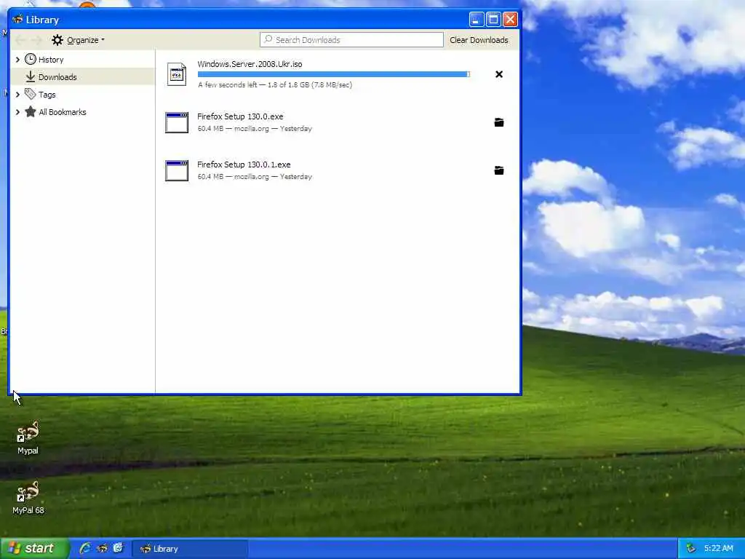Click the History clock icon in sidebar
745x559 pixels.
(x=31, y=60)
